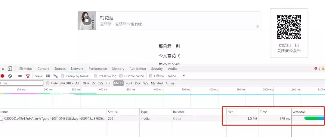
Task: Switch to the Memory tab
Action: [x=118, y=69]
